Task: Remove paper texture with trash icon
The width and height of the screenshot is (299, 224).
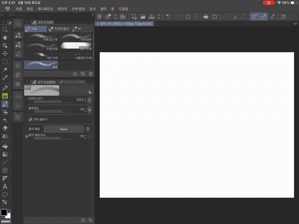Action: pos(88,129)
